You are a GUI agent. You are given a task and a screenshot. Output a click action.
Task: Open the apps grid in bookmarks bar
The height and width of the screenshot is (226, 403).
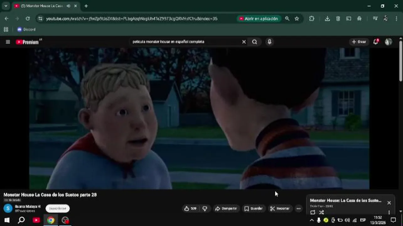pyautogui.click(x=6, y=30)
